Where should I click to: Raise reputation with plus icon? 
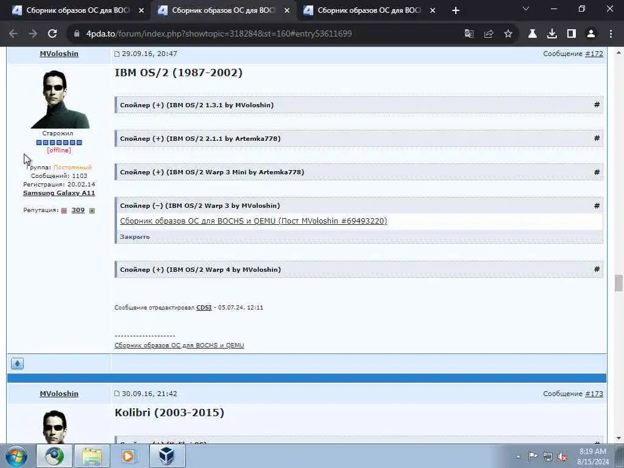point(92,210)
